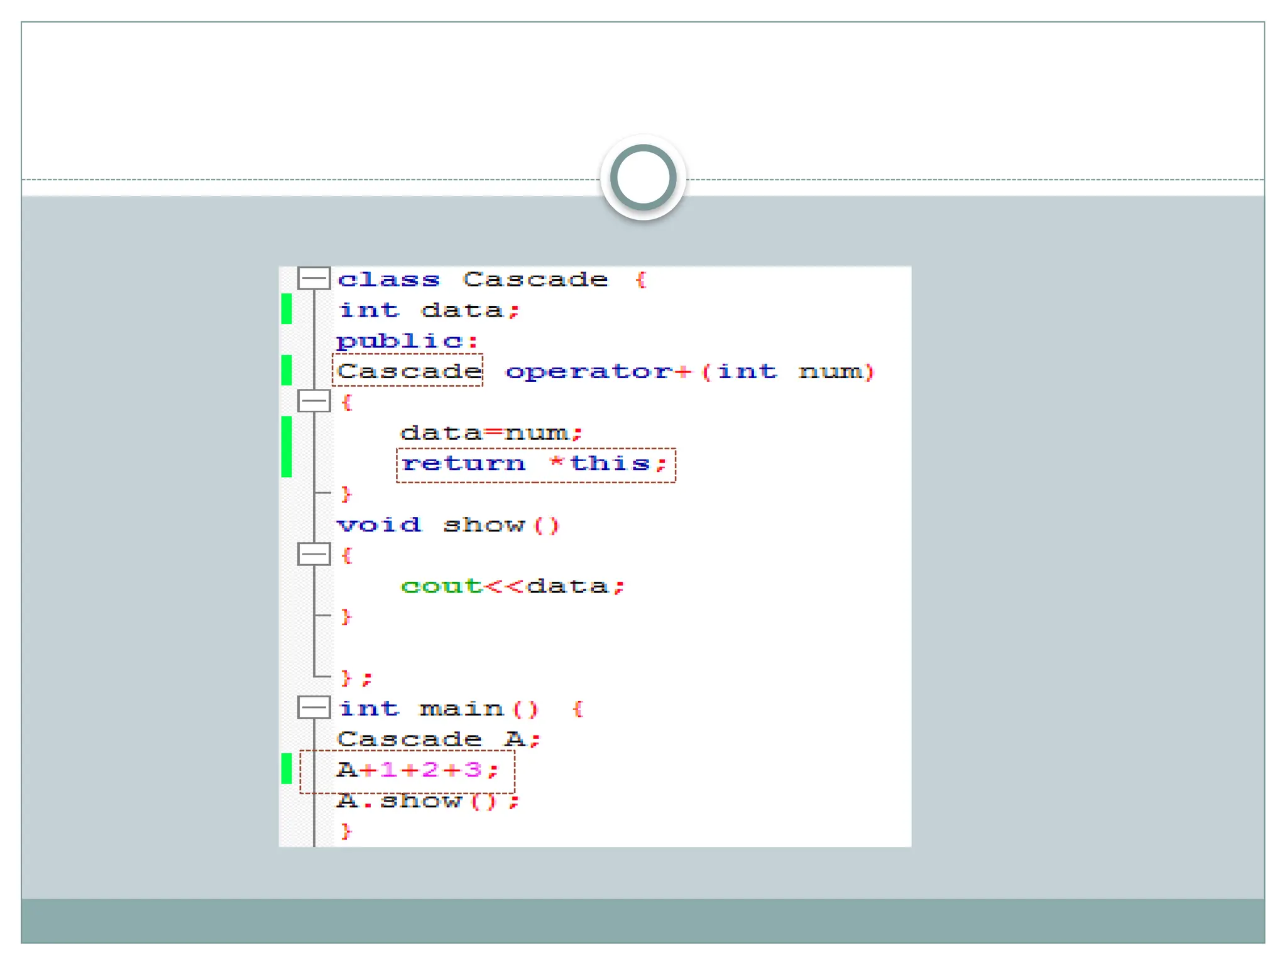Click the 'A.show();' call line
The height and width of the screenshot is (965, 1287).
[428, 801]
